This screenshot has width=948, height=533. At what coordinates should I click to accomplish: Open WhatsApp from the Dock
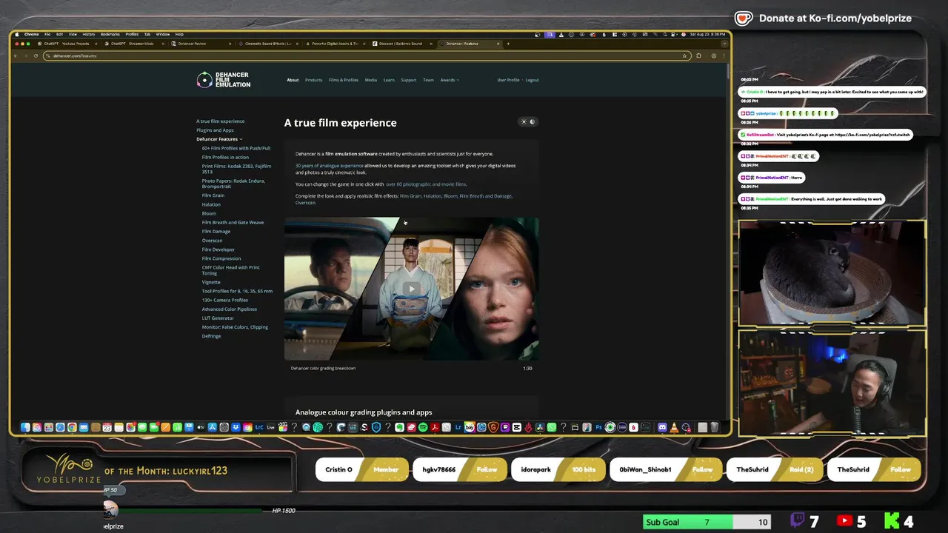552,427
